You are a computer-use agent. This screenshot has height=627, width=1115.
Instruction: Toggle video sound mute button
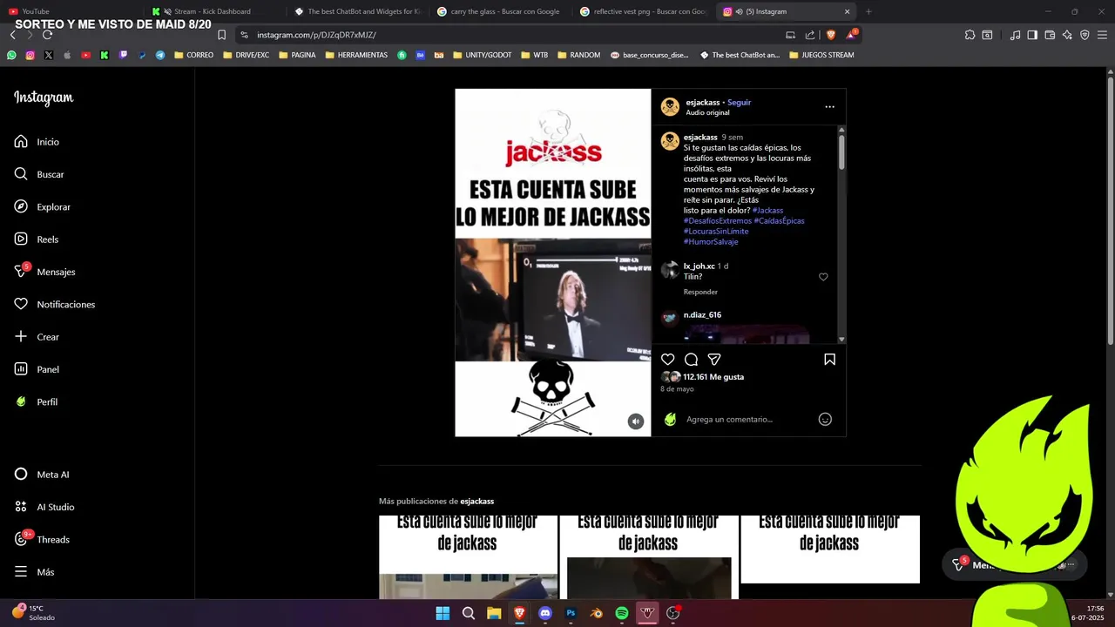click(636, 421)
